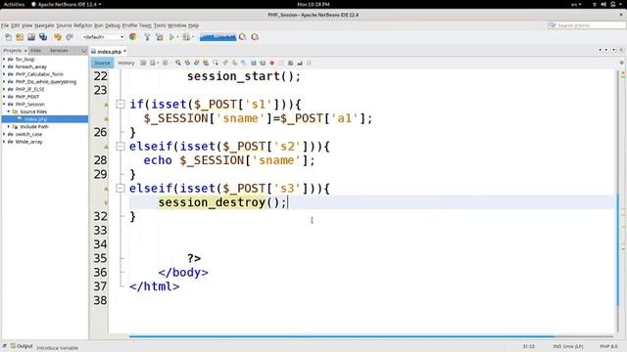Screen dimensions: 627x352
Task: Collapse the elseif isset s2 code fold
Action: pyautogui.click(x=120, y=147)
